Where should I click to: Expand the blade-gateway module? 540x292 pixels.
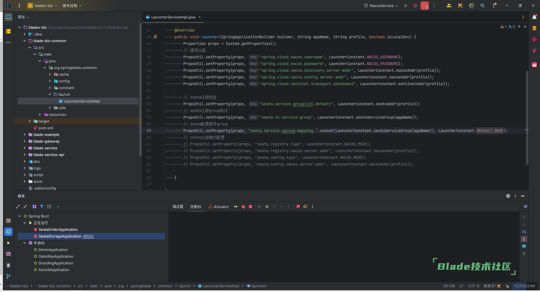pos(25,141)
